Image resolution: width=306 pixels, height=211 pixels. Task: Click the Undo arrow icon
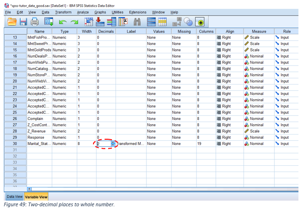(x=62, y=22)
